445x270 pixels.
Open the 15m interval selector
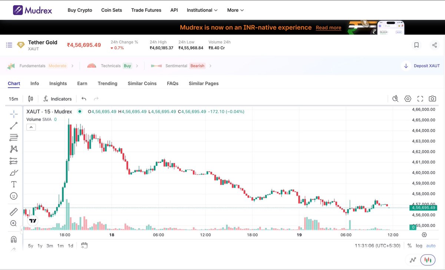click(13, 99)
